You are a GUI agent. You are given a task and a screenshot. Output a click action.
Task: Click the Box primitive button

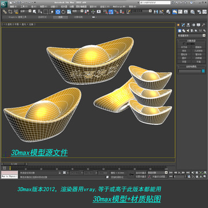[184, 47]
